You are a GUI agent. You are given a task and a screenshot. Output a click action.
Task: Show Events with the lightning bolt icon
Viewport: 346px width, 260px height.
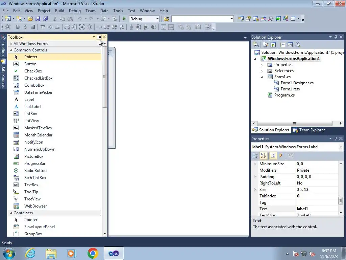coord(281,156)
